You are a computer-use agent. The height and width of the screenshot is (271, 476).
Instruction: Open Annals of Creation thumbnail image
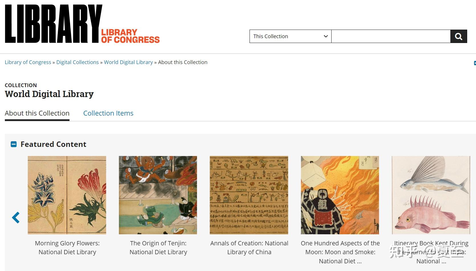[249, 195]
